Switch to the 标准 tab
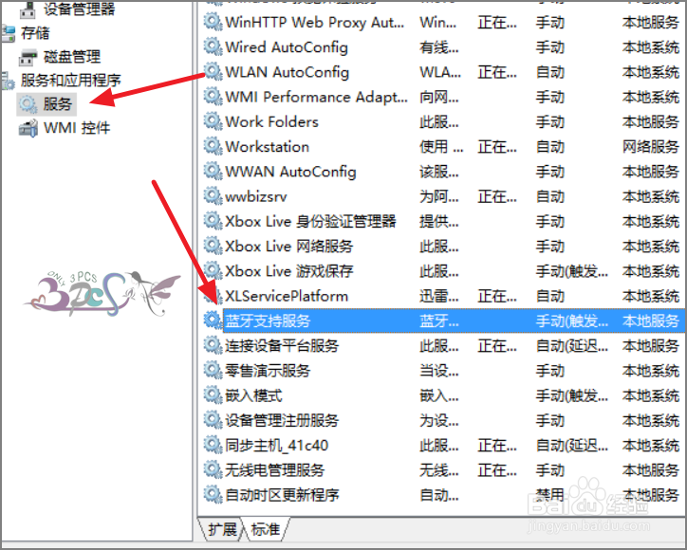Screen dimensions: 687x550 click(266, 529)
